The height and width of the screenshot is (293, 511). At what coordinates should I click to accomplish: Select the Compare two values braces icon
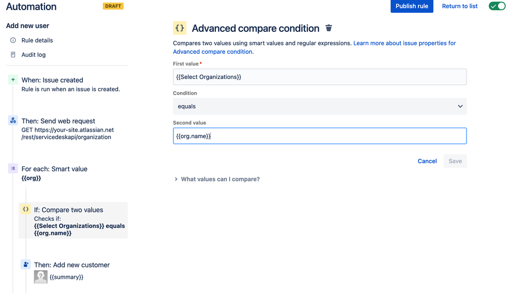click(x=26, y=209)
